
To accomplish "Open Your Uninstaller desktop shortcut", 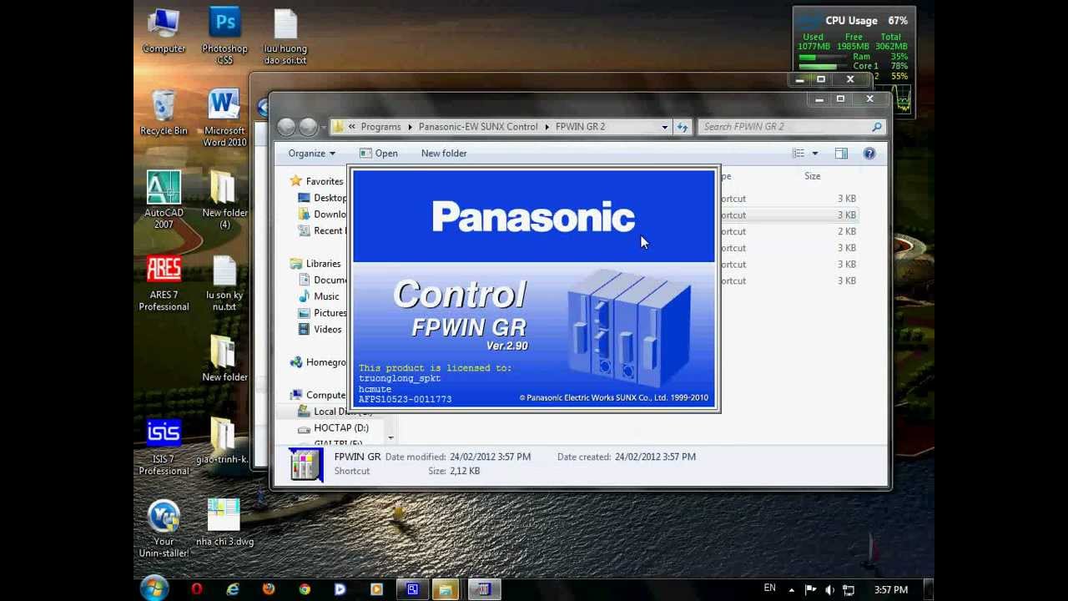I will (x=164, y=528).
